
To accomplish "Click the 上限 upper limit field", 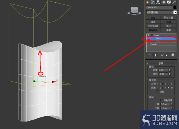I will coord(165,104).
